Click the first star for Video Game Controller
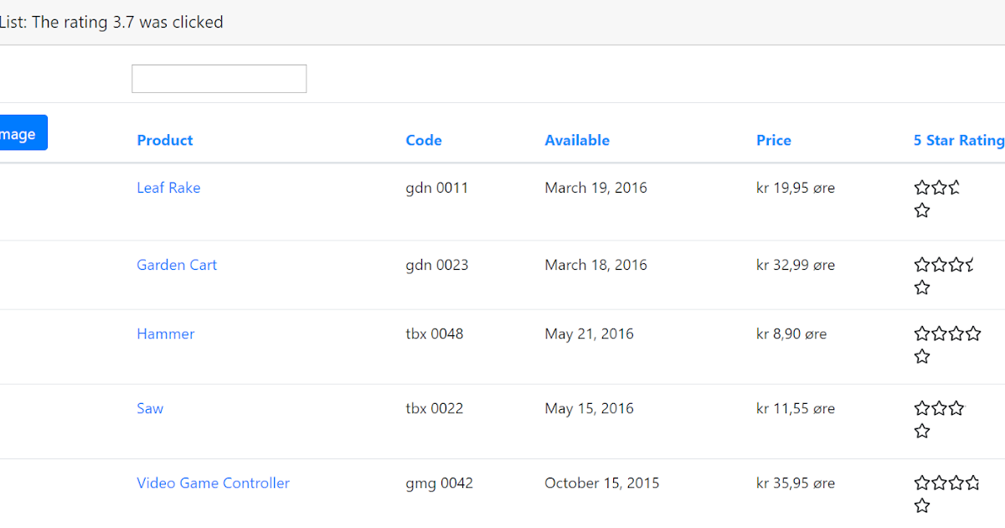Viewport: 1005px width, 528px height. 921,483
